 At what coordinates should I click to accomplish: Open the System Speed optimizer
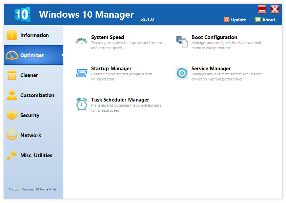coord(107,37)
